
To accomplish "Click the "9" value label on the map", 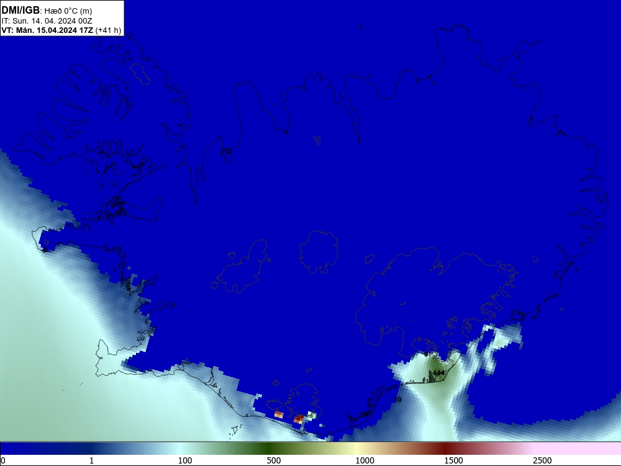I will (x=426, y=354).
